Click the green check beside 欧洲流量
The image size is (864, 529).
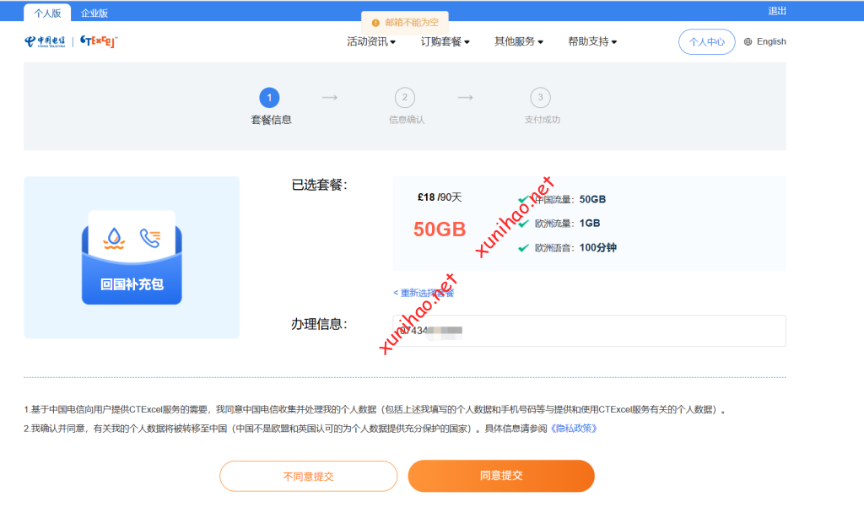pyautogui.click(x=523, y=224)
